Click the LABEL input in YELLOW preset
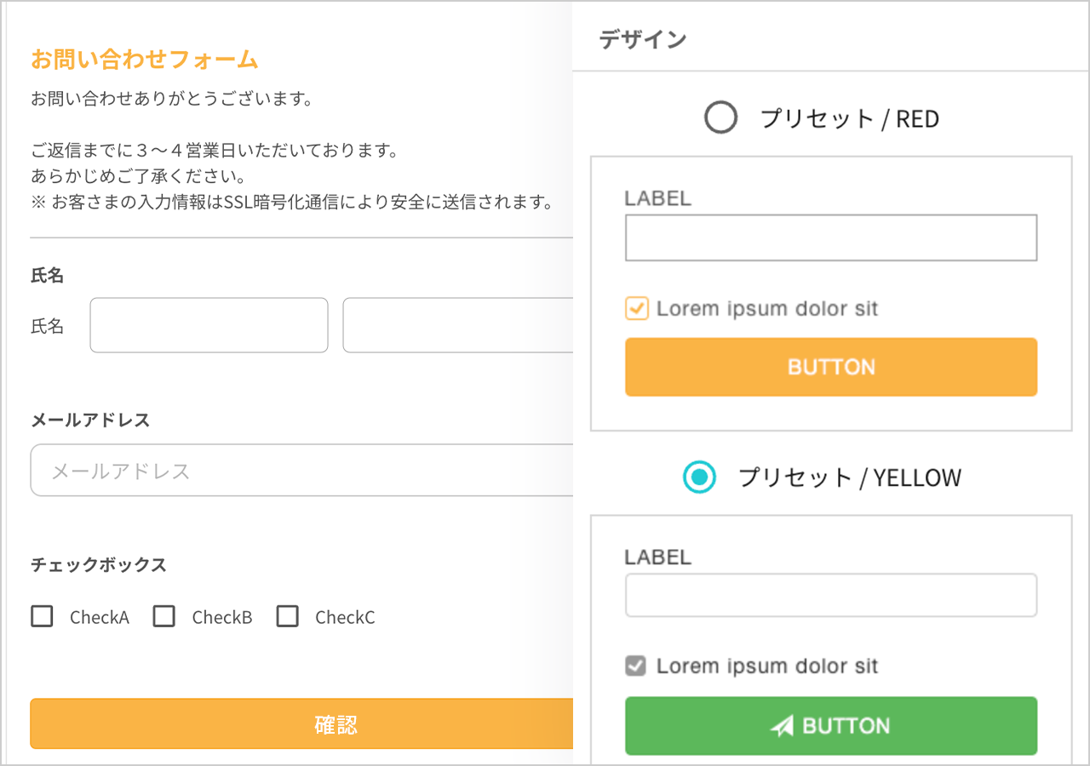 tap(830, 595)
